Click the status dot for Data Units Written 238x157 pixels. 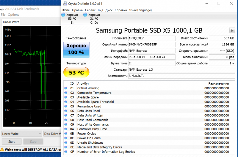[x=66, y=115]
